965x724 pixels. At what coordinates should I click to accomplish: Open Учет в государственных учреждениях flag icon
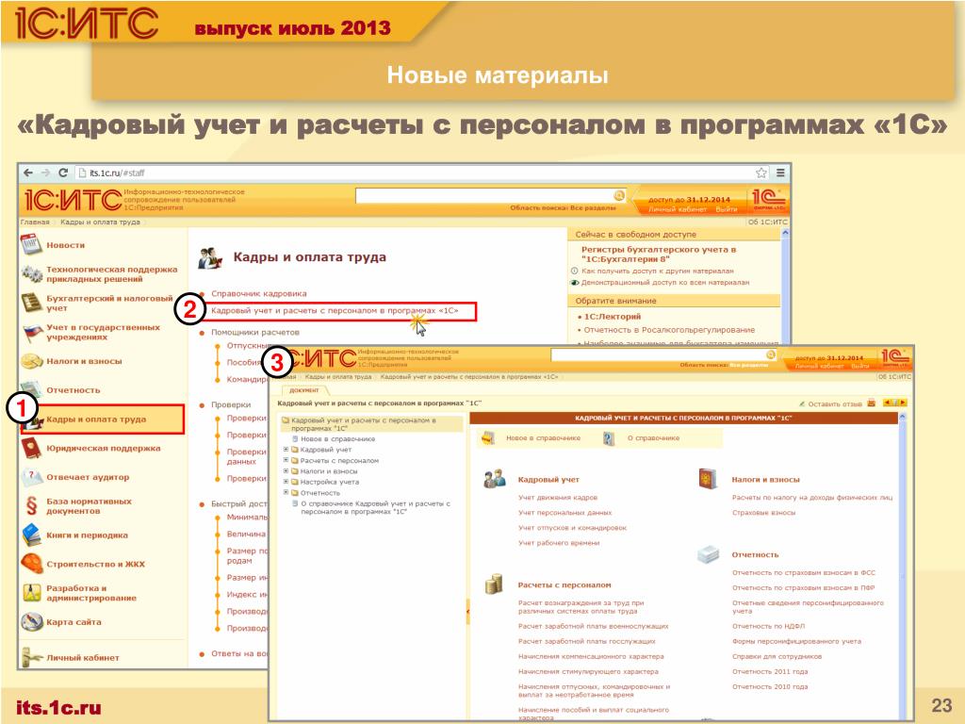click(31, 333)
